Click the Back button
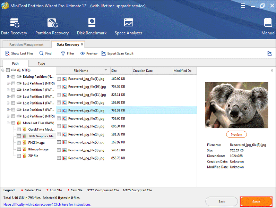The height and width of the screenshot is (208, 276). click(222, 202)
